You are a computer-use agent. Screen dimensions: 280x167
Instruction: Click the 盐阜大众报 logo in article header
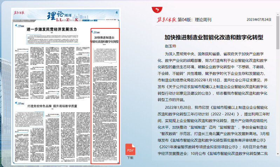pos(166,20)
